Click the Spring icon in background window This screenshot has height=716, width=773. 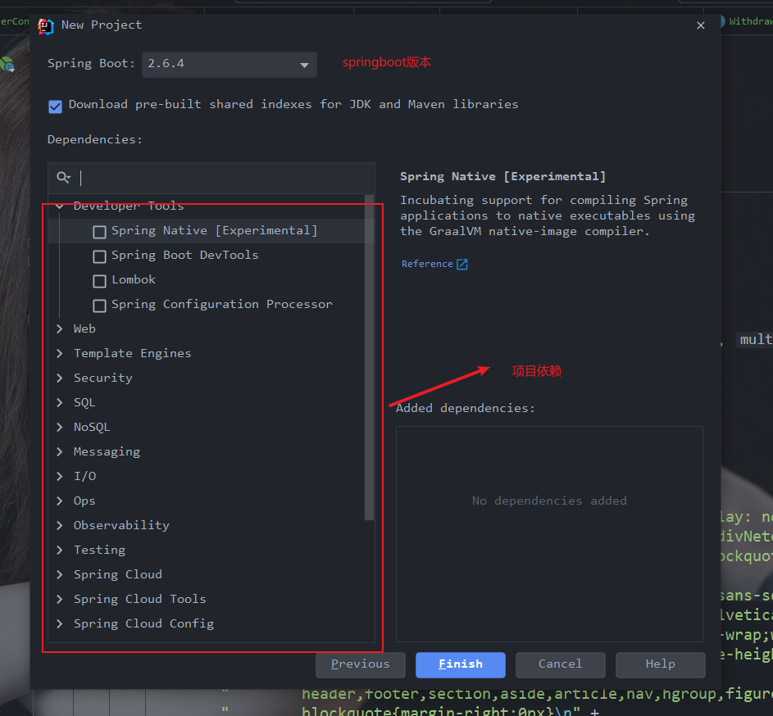pos(7,65)
